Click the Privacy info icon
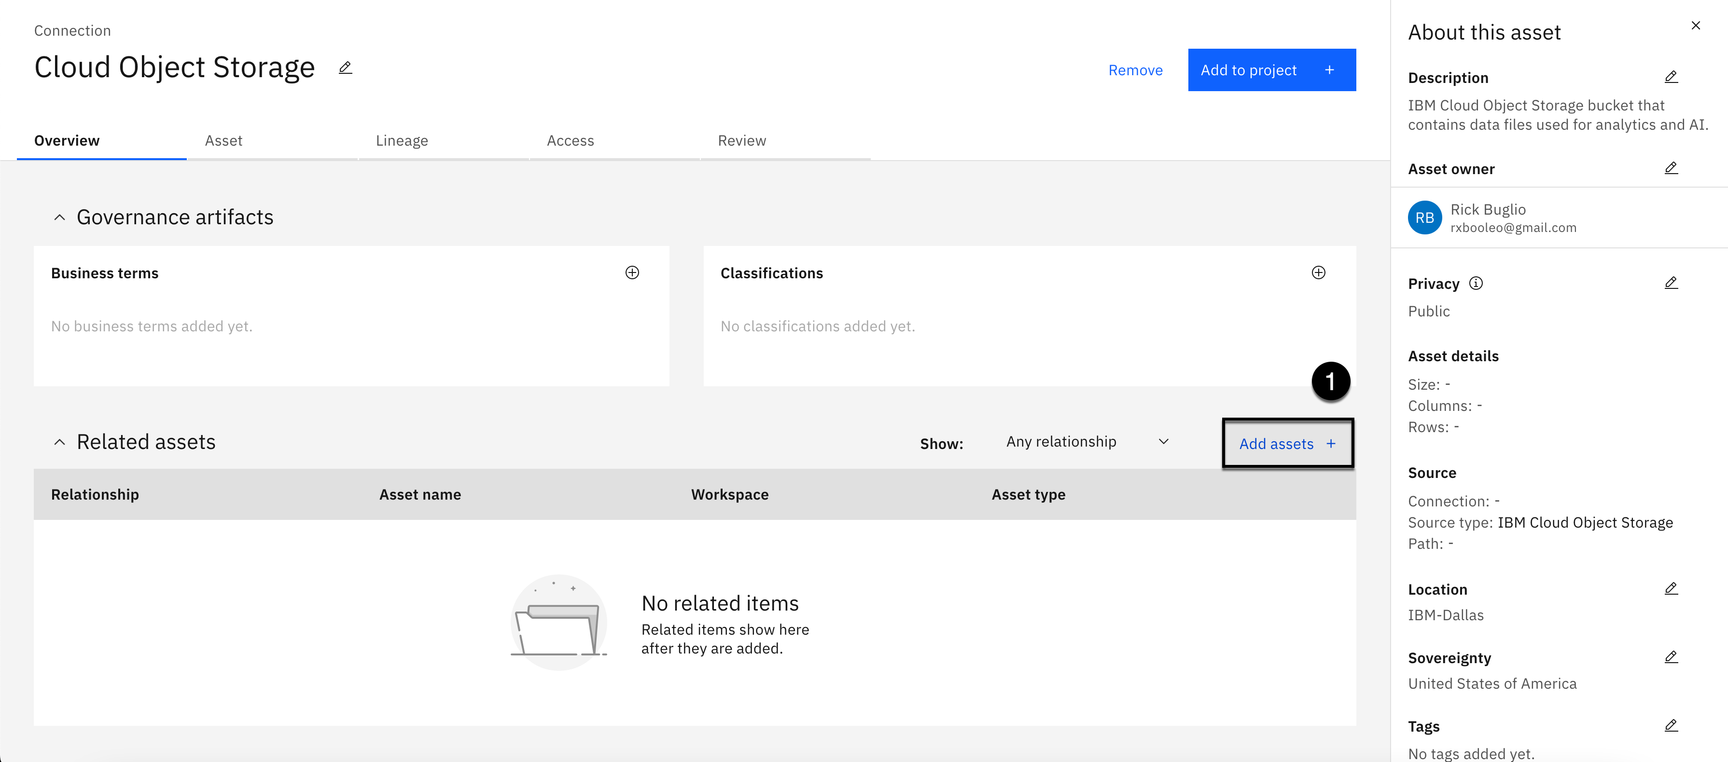1728x762 pixels. 1476,283
